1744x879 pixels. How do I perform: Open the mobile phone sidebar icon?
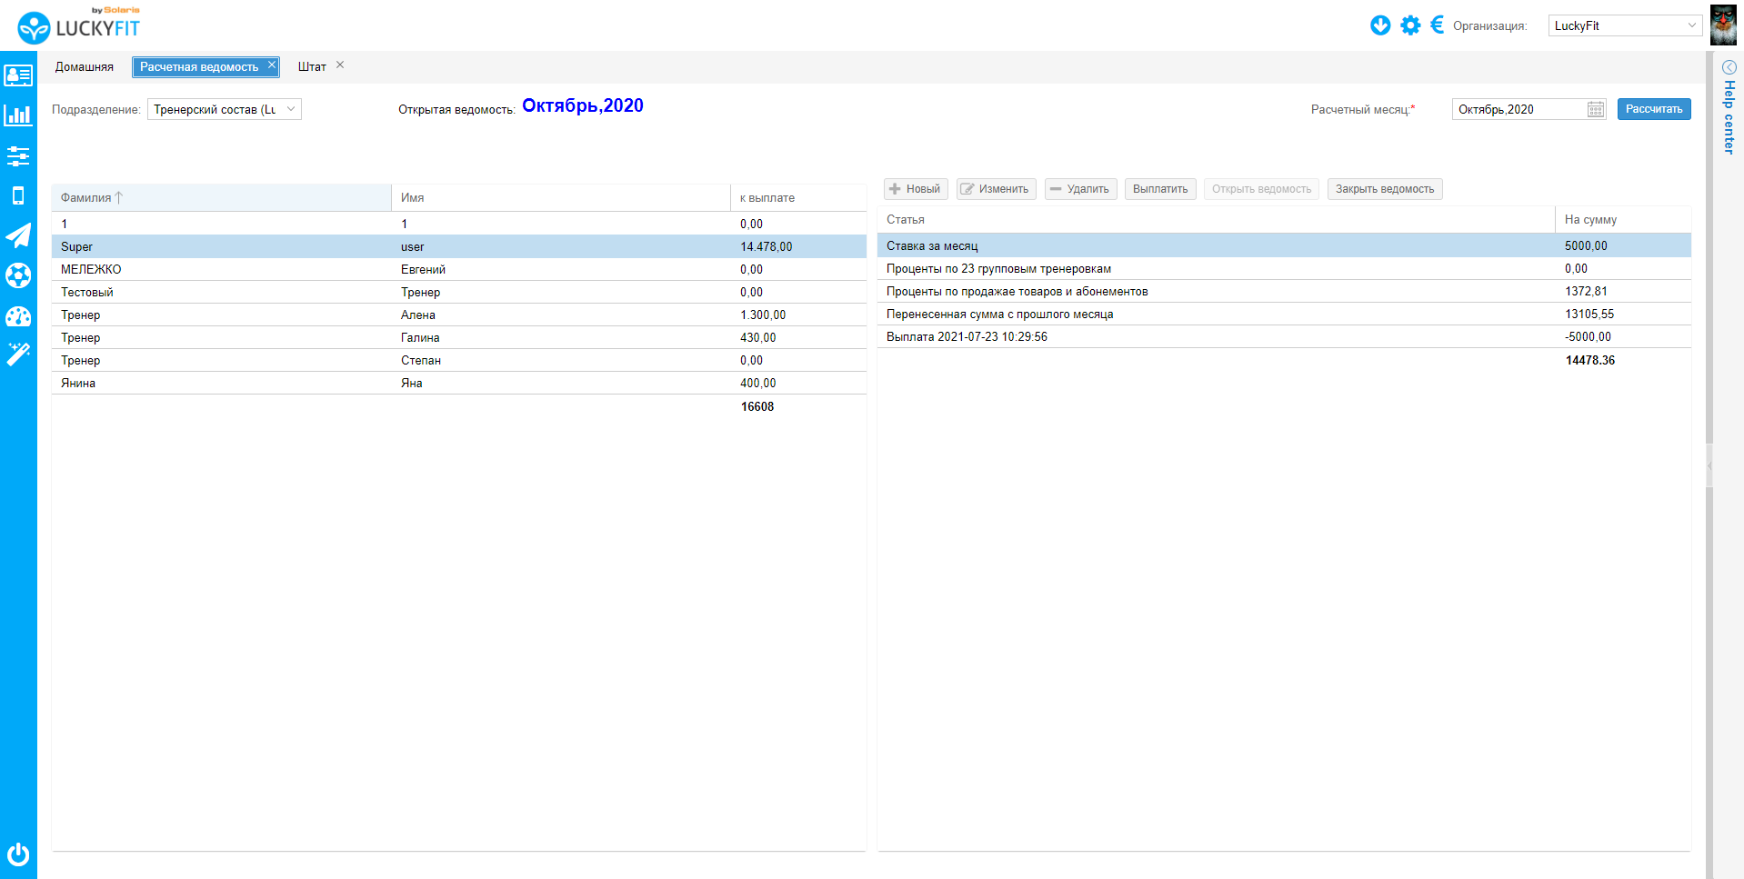tap(18, 195)
